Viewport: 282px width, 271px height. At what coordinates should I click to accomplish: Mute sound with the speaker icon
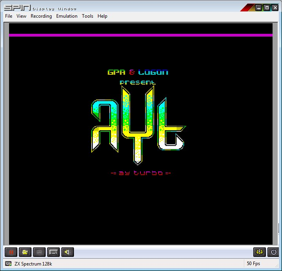(x=67, y=252)
